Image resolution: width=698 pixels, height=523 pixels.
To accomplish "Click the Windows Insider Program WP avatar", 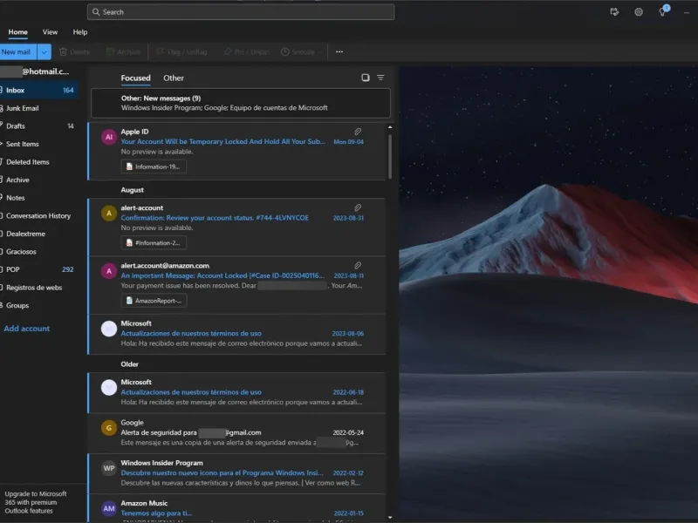I will coord(109,468).
